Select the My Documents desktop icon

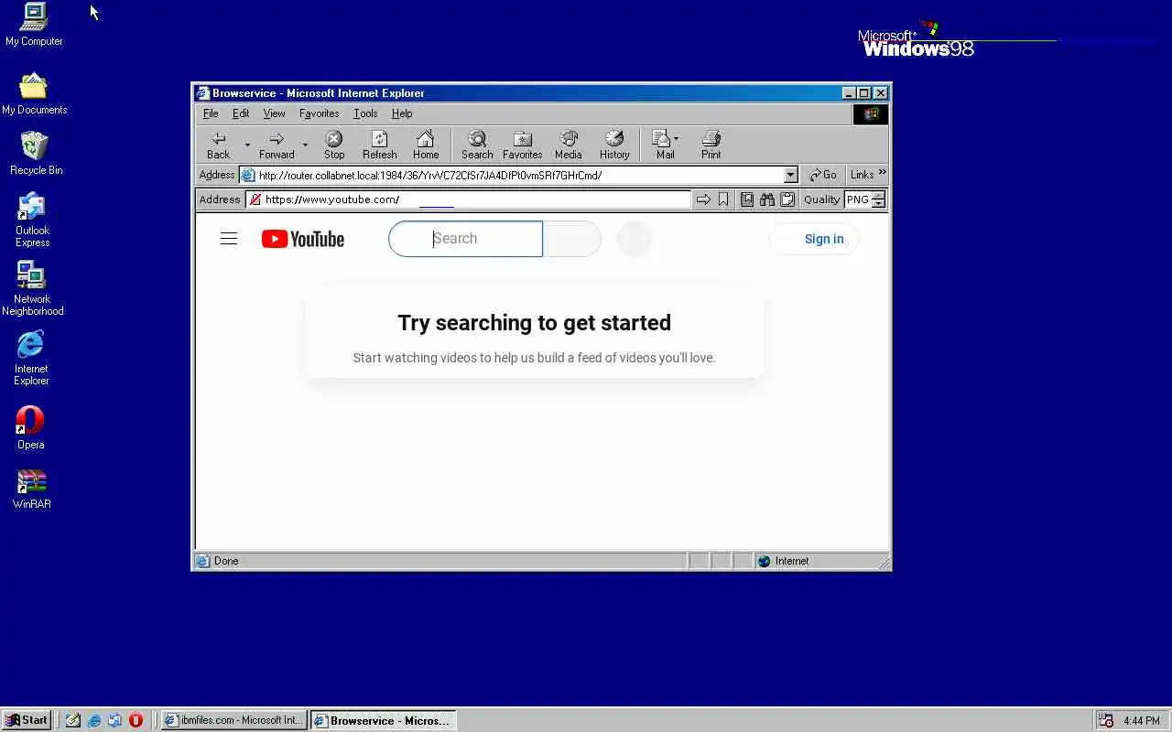coord(34,93)
